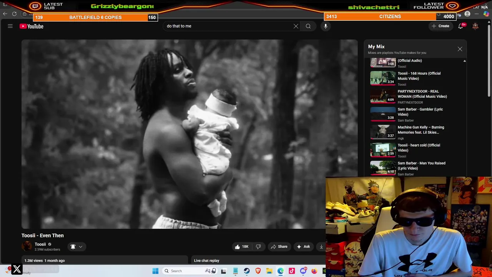Click the search field containing 'do that to me'
This screenshot has height=277, width=492.
[x=229, y=26]
